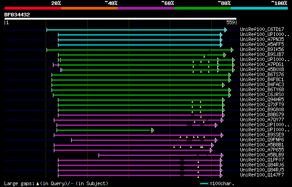Click the purple alignment bar for B8BG79
Image resolution: width=292 pixels, height=187 pixels.
[140, 115]
